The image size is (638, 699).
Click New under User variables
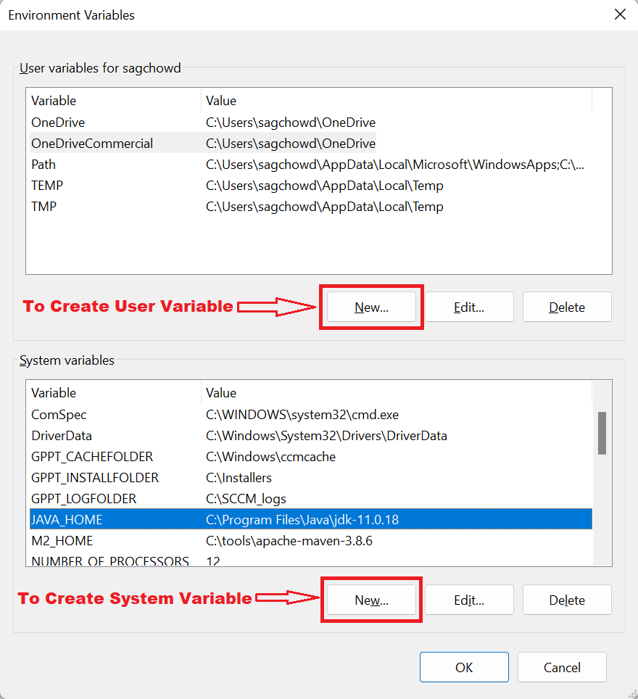point(371,307)
